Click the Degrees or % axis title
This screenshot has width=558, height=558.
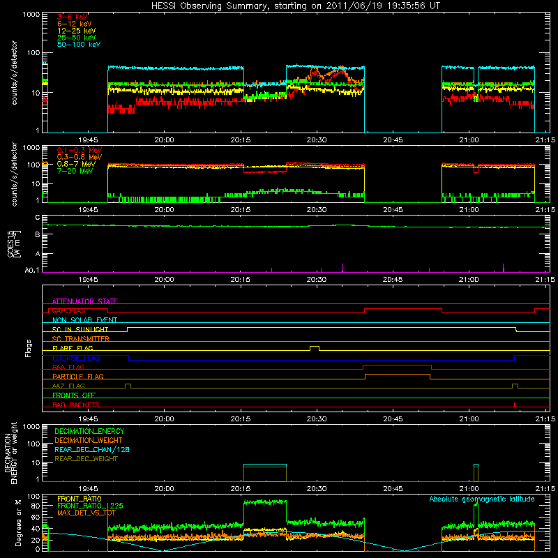pos(18,522)
